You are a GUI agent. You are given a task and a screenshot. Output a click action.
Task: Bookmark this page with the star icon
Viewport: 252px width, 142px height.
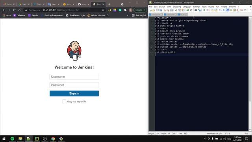point(103,10)
